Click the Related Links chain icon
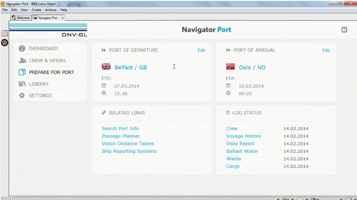The width and height of the screenshot is (357, 200). (104, 112)
